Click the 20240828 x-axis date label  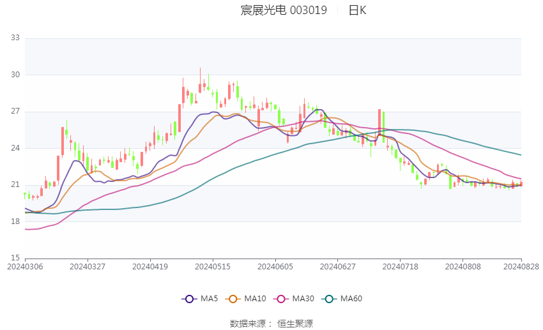coord(521,267)
